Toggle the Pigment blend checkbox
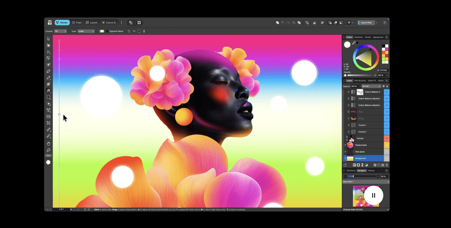The height and width of the screenshot is (228, 451). point(107,31)
